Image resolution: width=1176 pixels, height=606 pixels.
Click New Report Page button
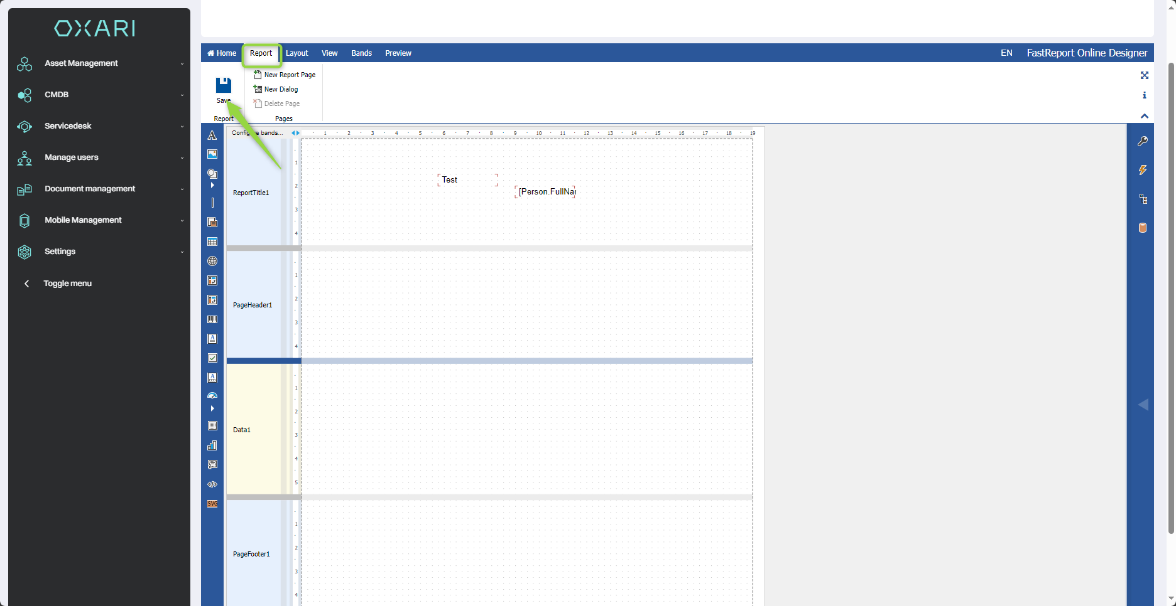click(x=285, y=75)
